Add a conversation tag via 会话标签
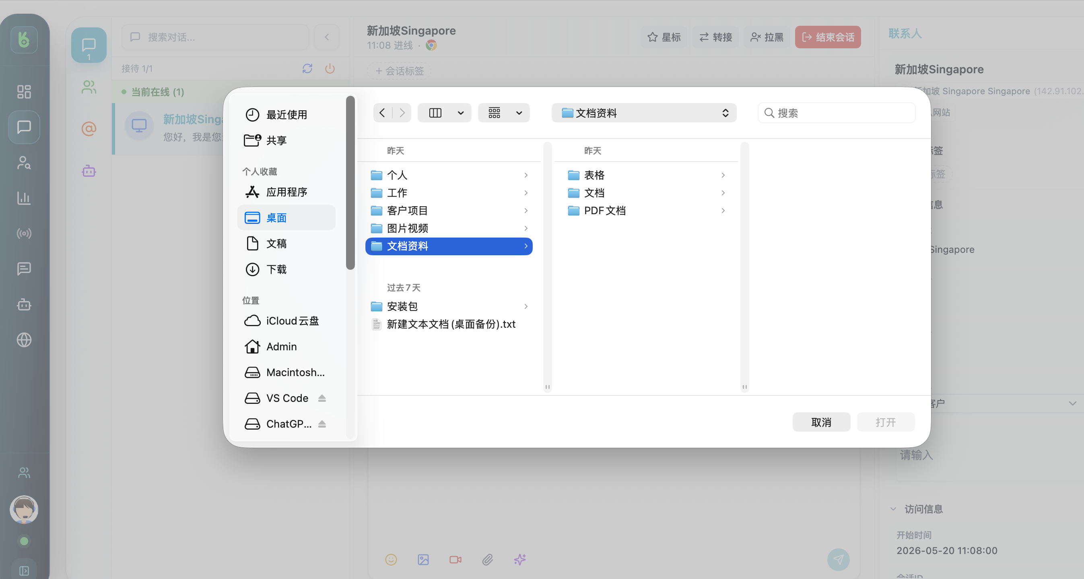 (x=399, y=71)
